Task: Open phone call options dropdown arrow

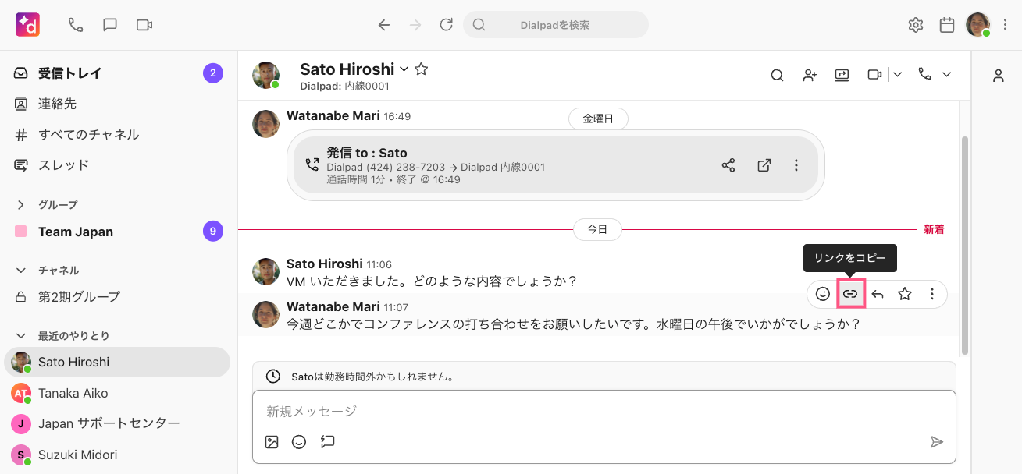Action: pyautogui.click(x=947, y=75)
